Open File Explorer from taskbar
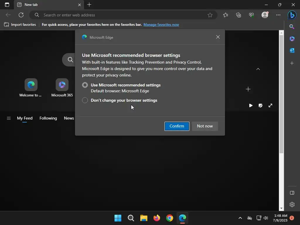 coord(144,218)
